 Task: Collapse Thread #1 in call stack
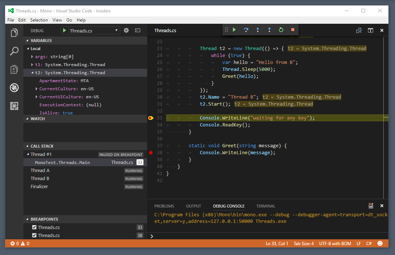point(28,154)
